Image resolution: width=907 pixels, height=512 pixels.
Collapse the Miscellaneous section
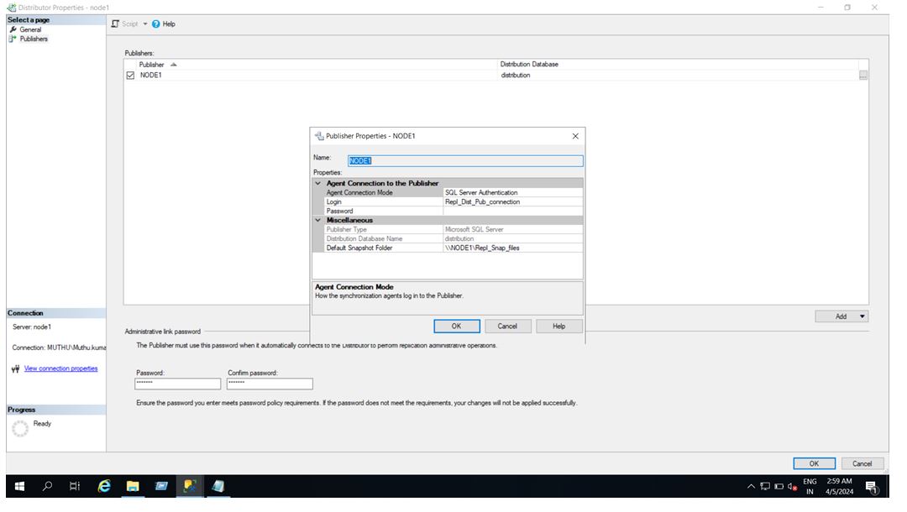pyautogui.click(x=317, y=220)
